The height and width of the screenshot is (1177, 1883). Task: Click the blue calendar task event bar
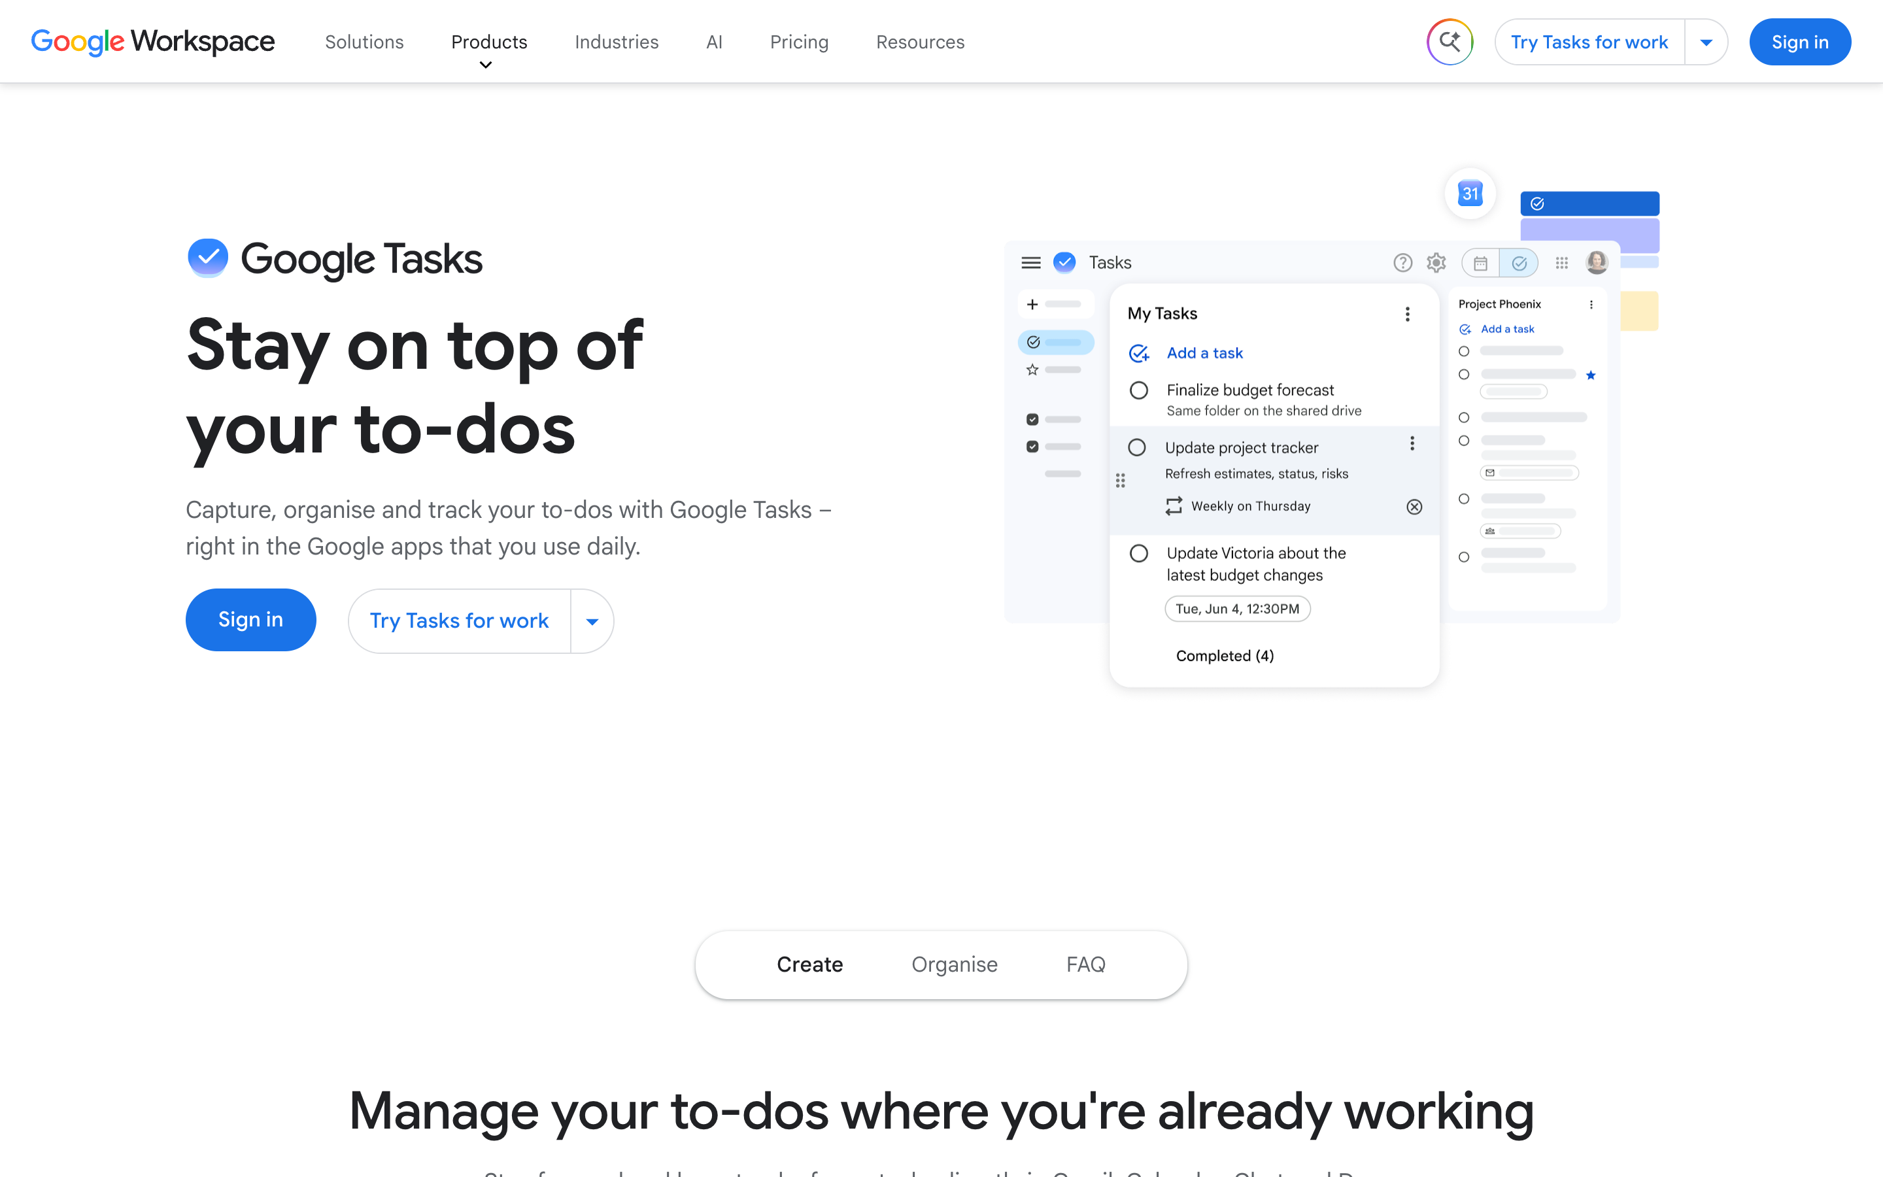[1589, 203]
